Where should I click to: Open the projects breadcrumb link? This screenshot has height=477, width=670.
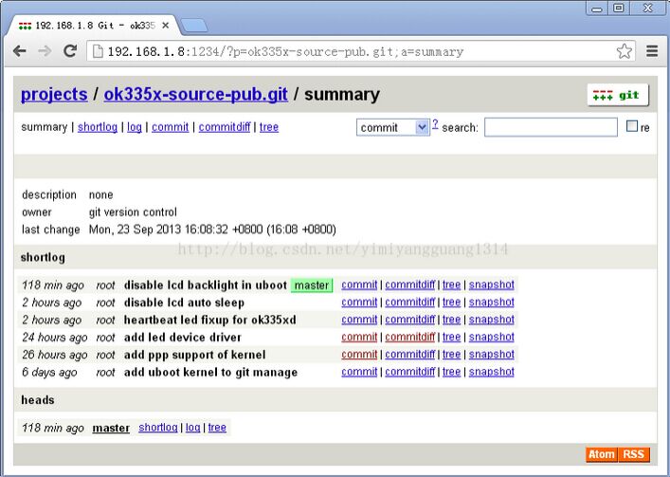pos(54,95)
